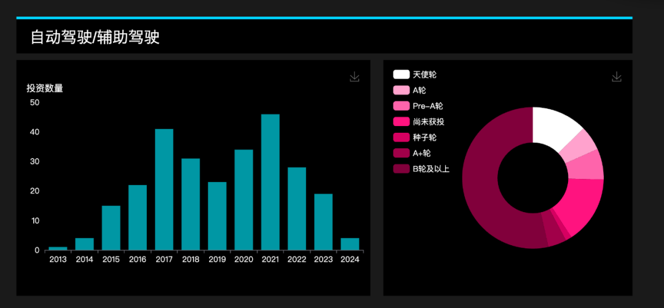
Task: Select the small 2024 bar
Action: [350, 244]
